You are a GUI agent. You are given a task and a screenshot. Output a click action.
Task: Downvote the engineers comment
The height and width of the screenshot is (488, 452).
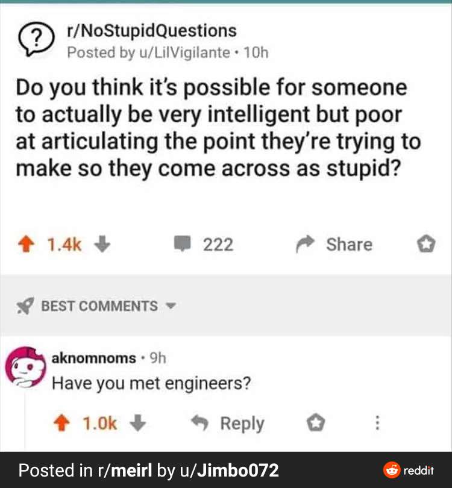pyautogui.click(x=137, y=423)
